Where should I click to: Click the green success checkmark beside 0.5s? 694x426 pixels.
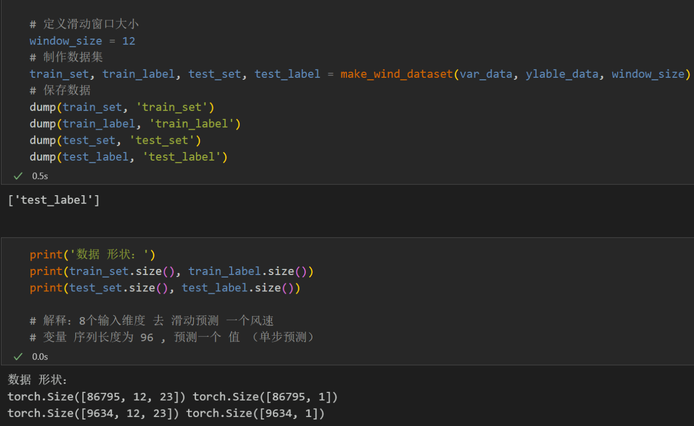tap(18, 176)
